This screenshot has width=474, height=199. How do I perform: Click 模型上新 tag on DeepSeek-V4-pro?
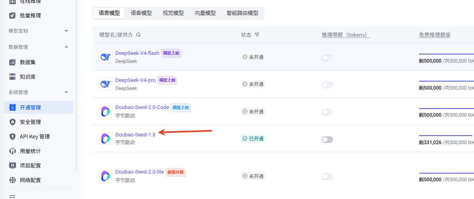click(167, 80)
